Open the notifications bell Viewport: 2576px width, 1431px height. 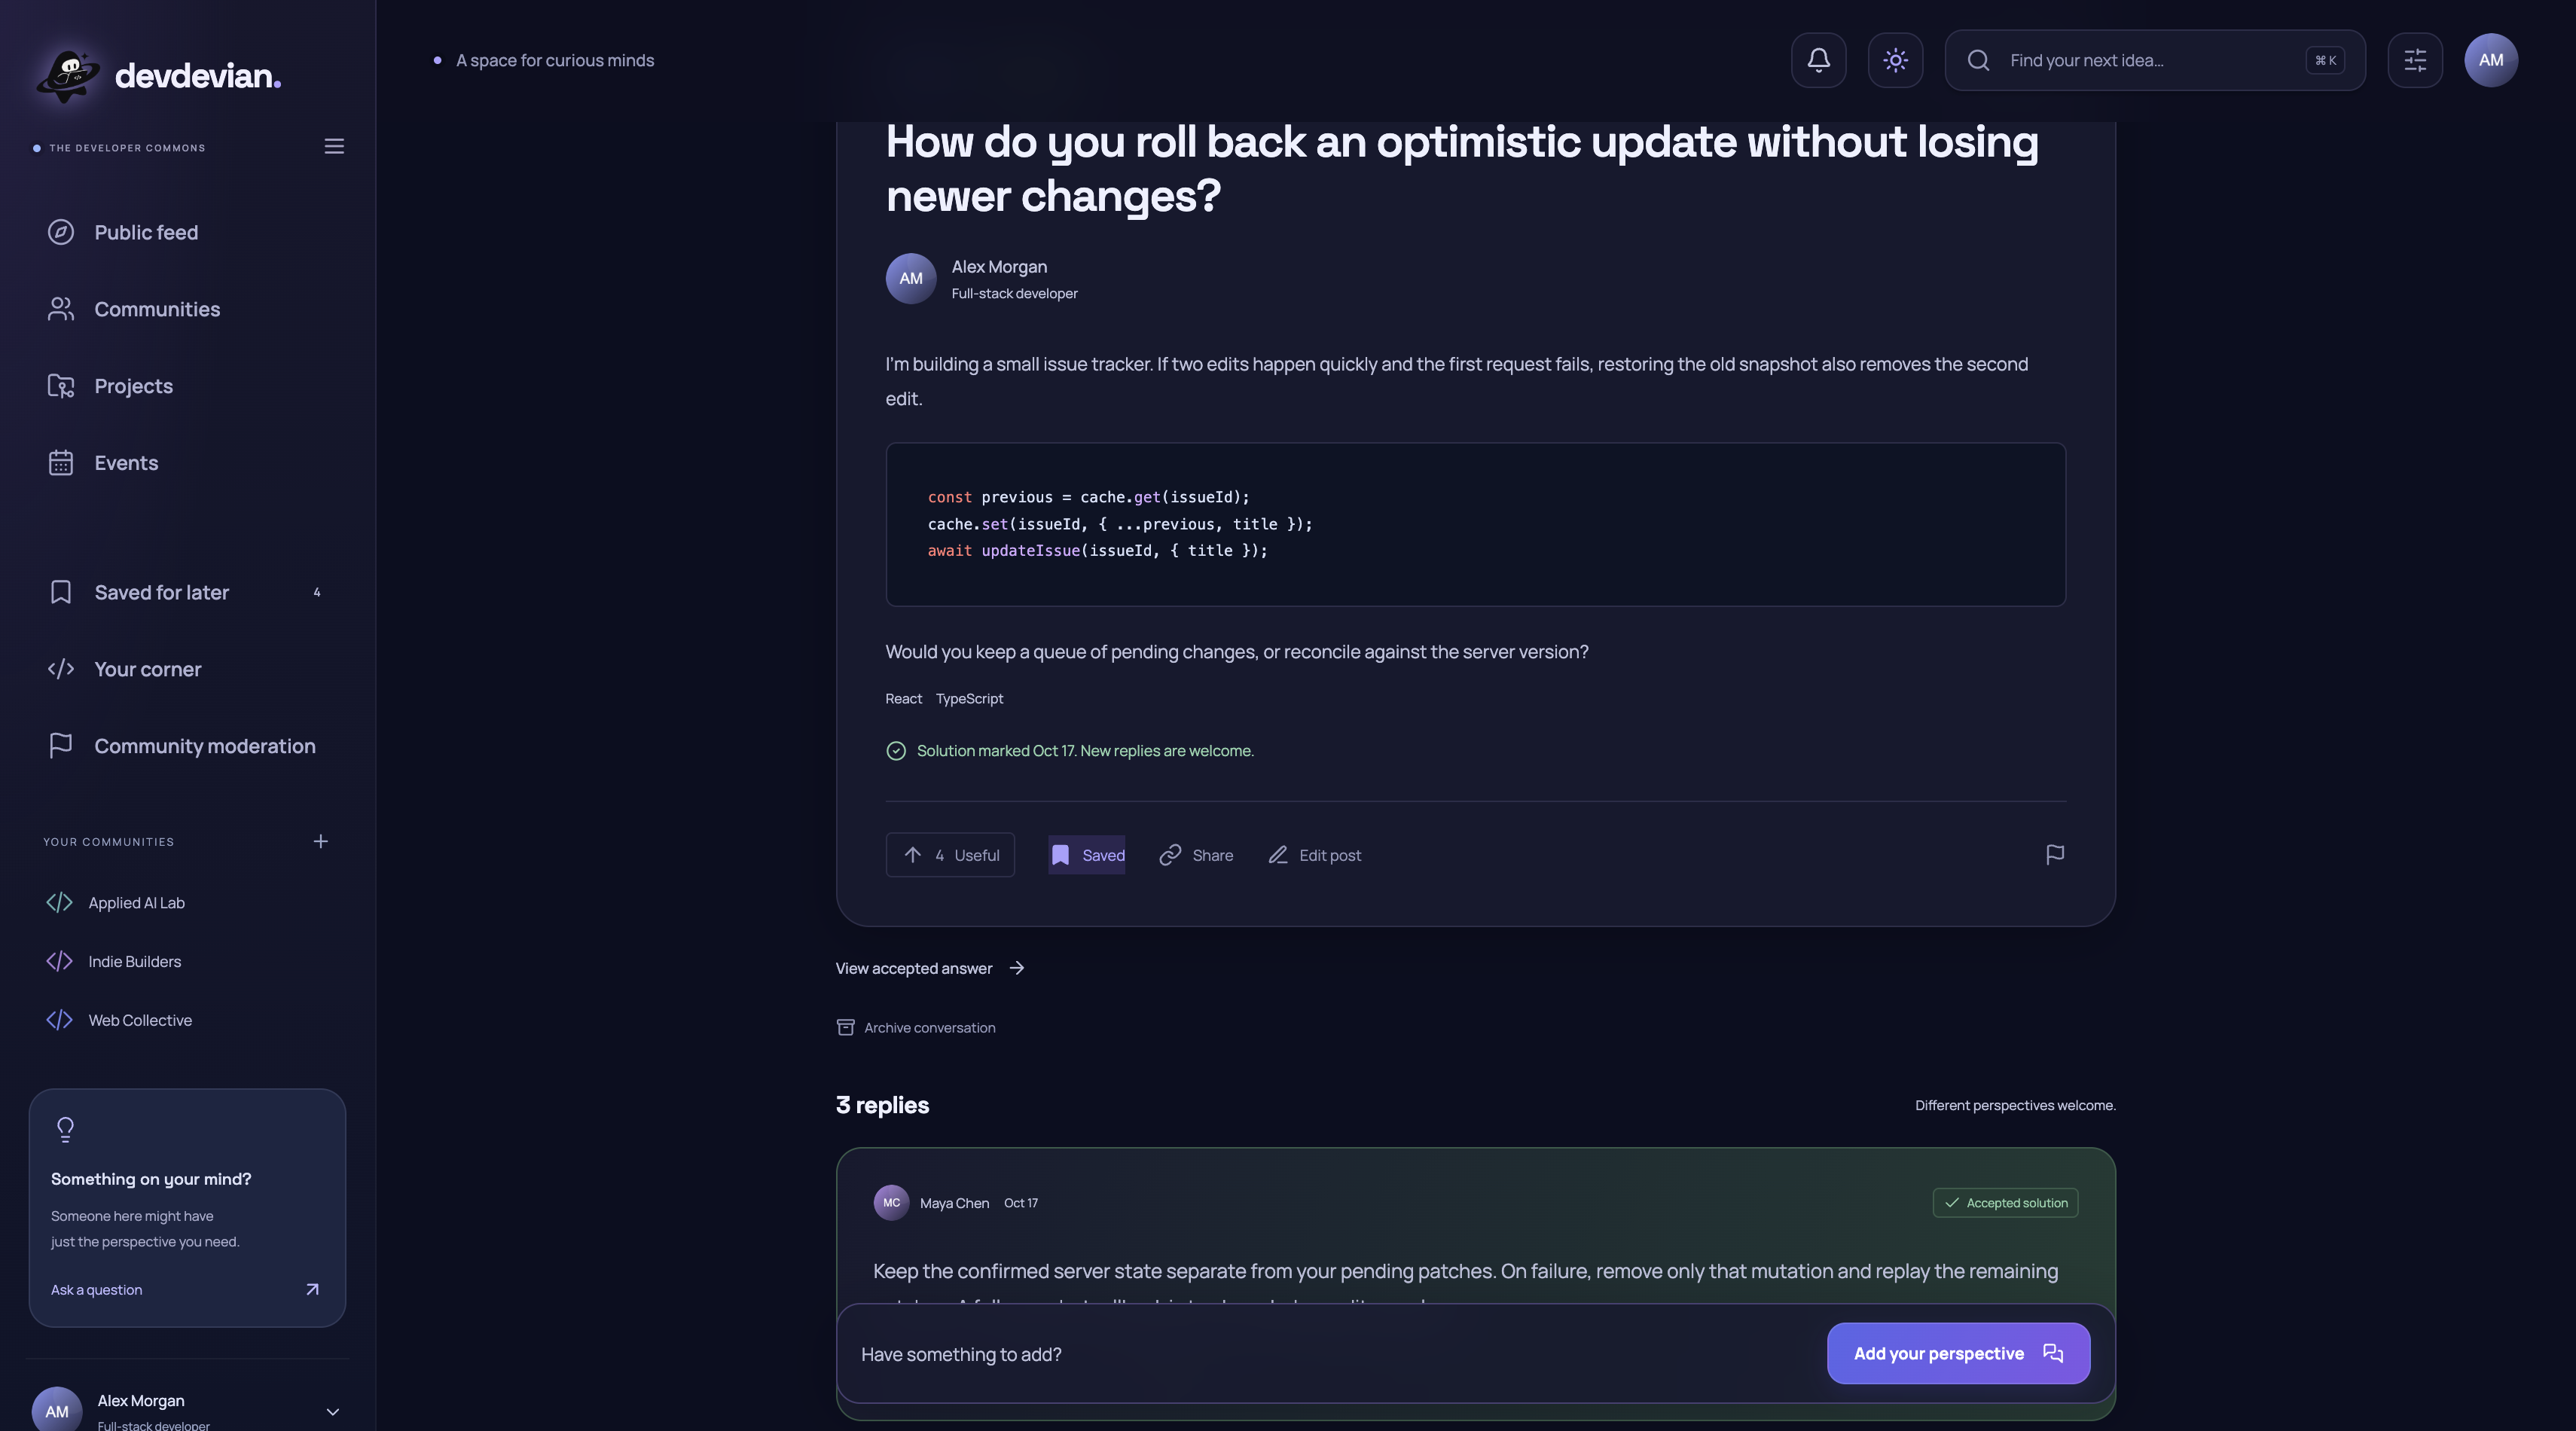tap(1818, 60)
